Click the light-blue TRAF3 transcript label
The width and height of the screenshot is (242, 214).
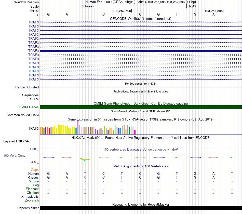tap(33, 71)
